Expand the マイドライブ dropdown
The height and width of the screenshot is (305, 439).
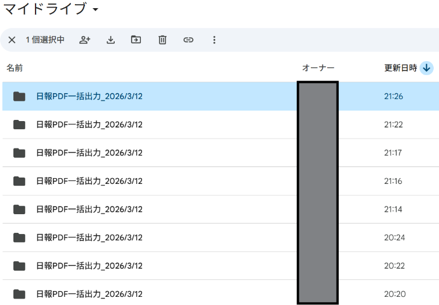point(95,10)
